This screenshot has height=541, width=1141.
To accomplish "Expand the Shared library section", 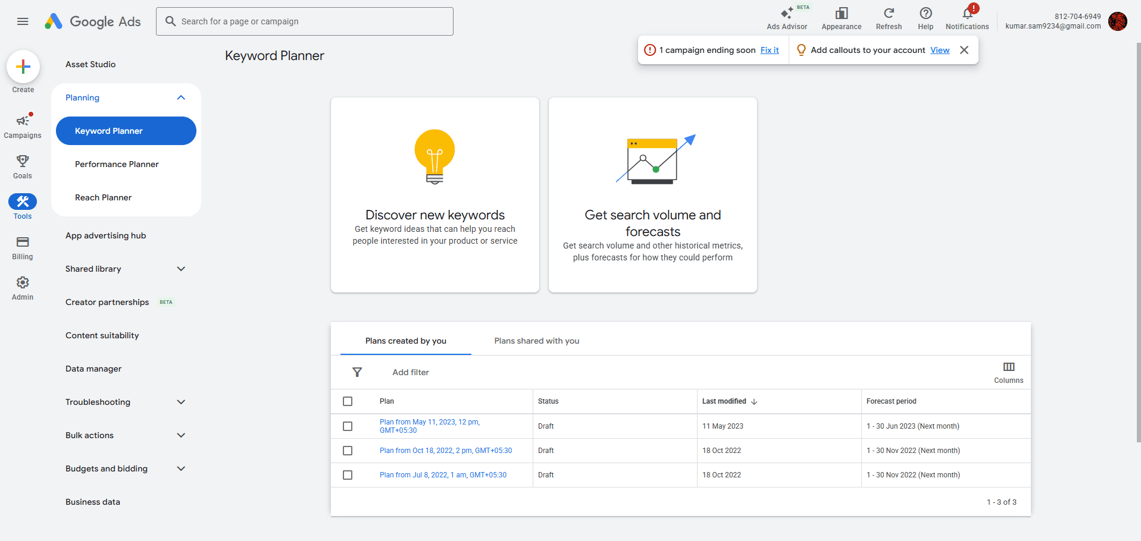I will (181, 269).
